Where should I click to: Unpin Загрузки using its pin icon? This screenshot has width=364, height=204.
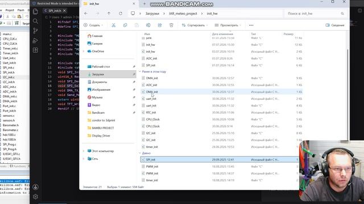tap(134, 74)
